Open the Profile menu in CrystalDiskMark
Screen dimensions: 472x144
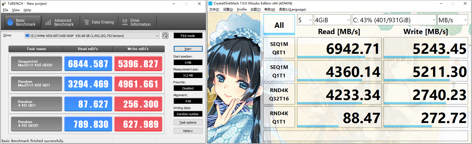click(x=241, y=10)
